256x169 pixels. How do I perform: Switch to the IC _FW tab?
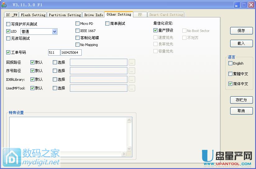pos(11,15)
